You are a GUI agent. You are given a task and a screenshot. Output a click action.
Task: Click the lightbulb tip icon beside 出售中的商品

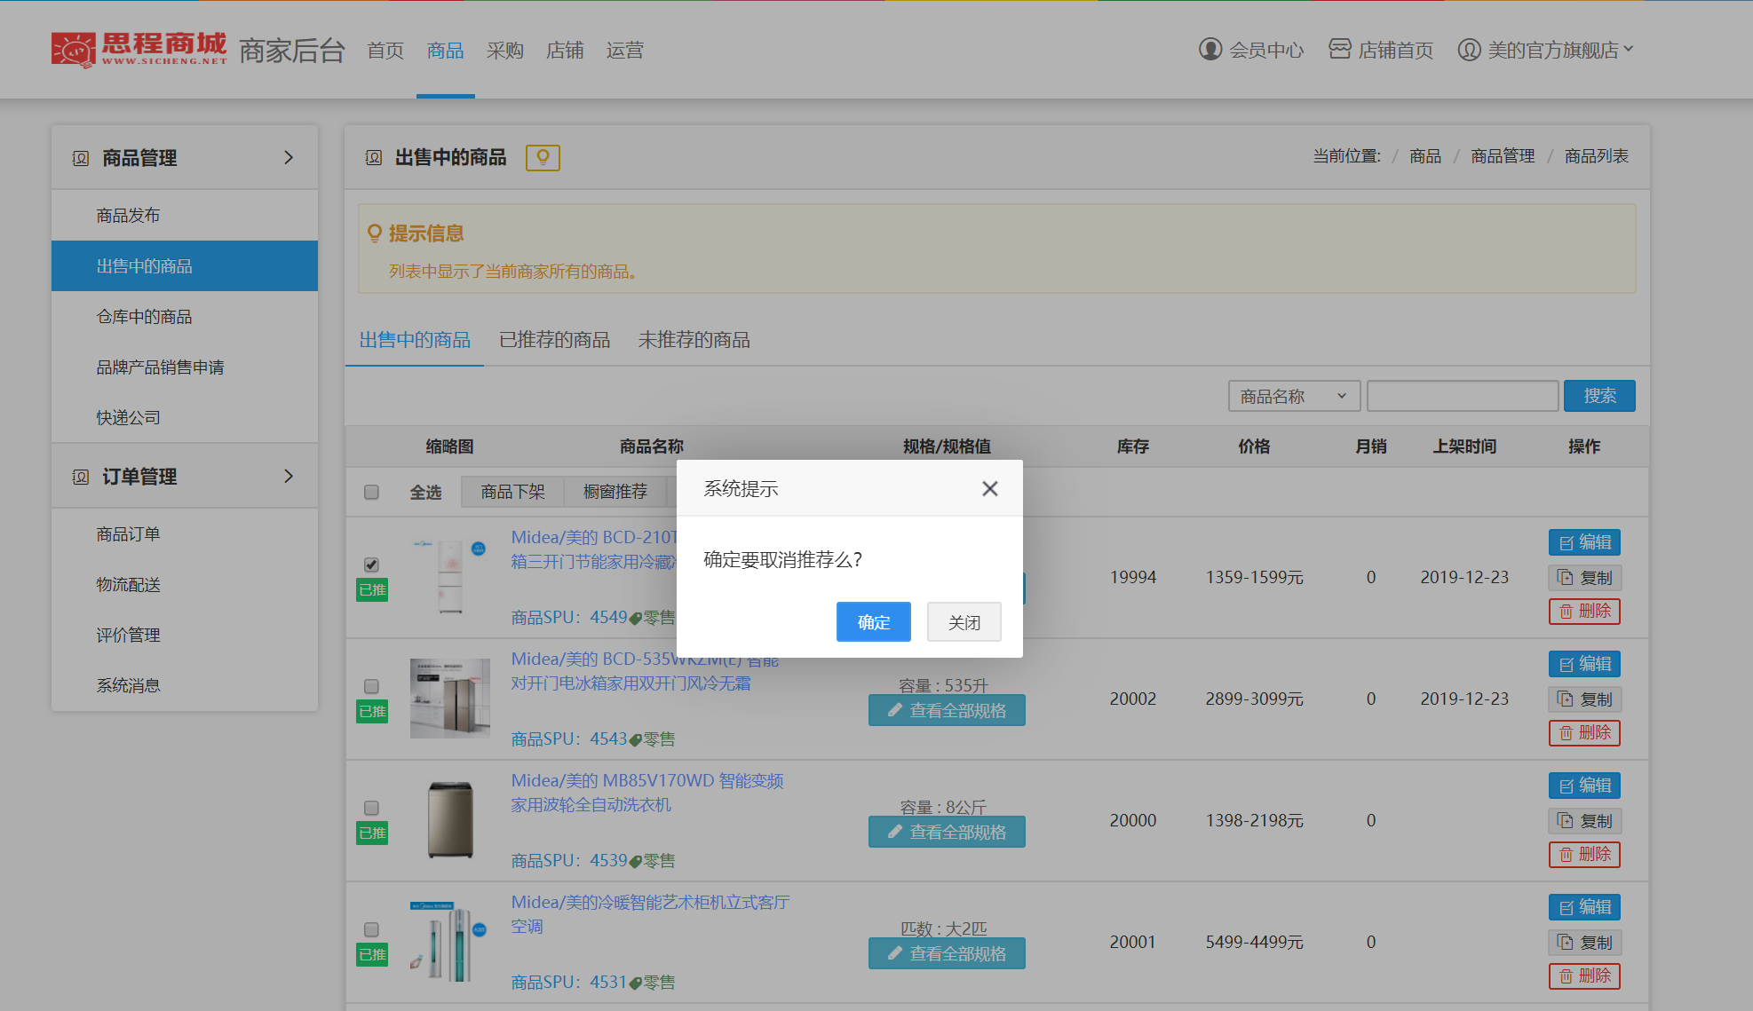(543, 157)
